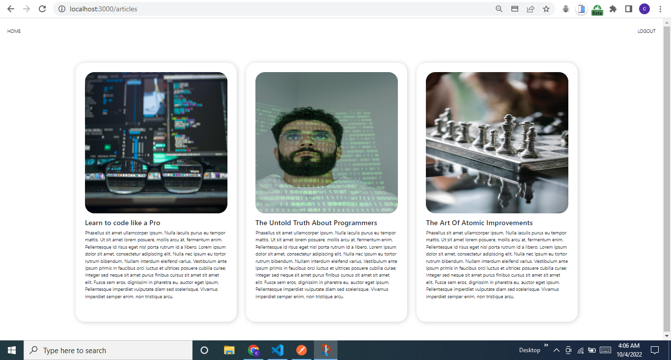Screen dimensions: 671x360
Task: Navigate back using the browser back arrow
Action: 10,9
